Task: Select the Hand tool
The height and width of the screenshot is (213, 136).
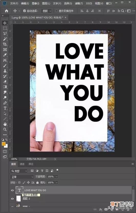Action: click(5, 124)
